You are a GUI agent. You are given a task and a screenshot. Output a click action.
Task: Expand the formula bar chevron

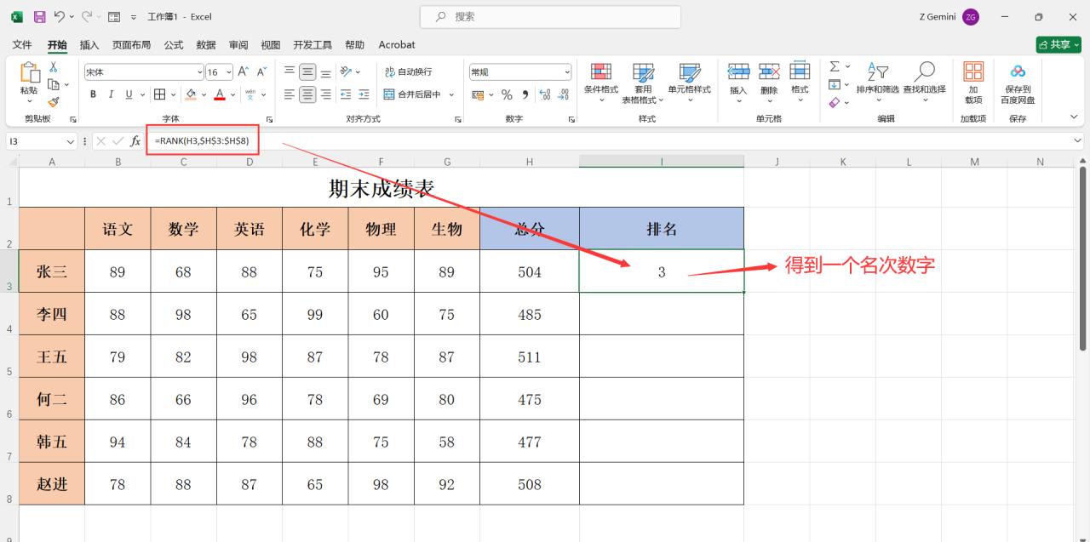coord(1079,141)
